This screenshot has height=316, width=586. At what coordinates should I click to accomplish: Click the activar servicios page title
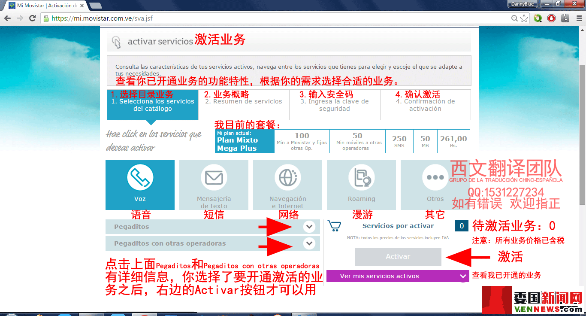pos(160,42)
